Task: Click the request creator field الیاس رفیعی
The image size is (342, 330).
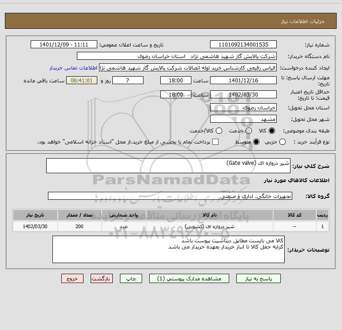Action: point(188,68)
